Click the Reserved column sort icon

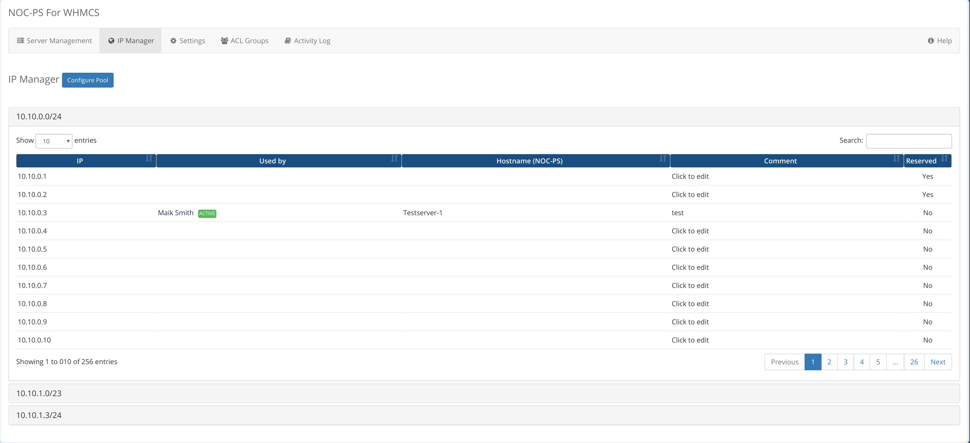[944, 159]
